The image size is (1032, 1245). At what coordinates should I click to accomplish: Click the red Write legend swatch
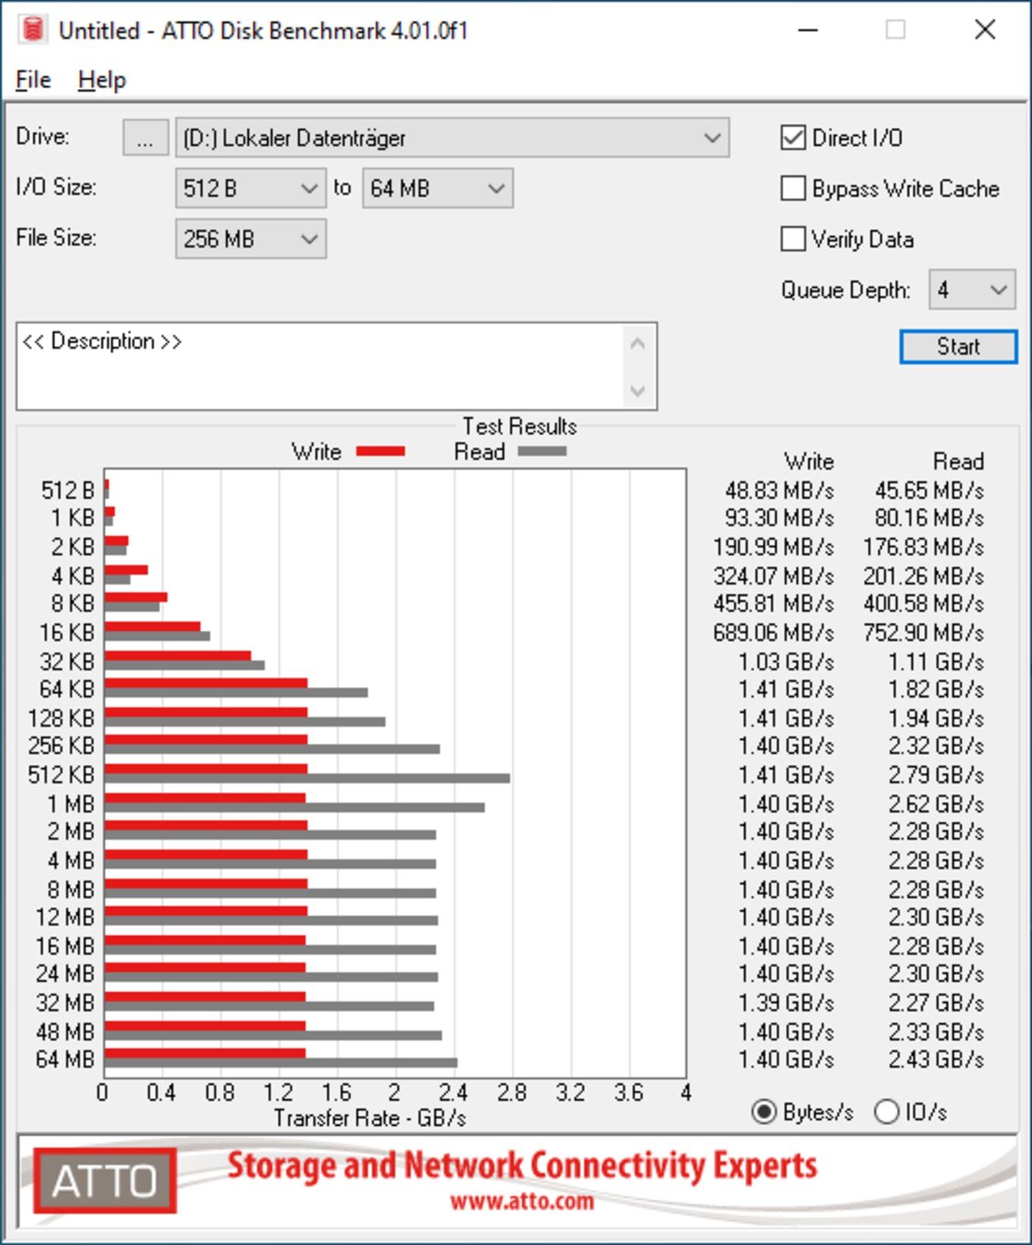pyautogui.click(x=381, y=452)
